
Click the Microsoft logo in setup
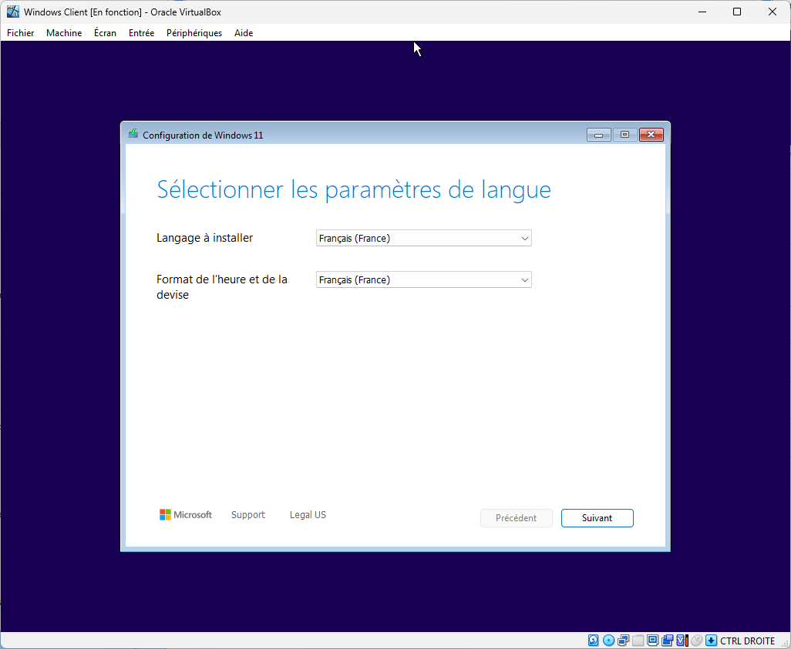coord(186,514)
